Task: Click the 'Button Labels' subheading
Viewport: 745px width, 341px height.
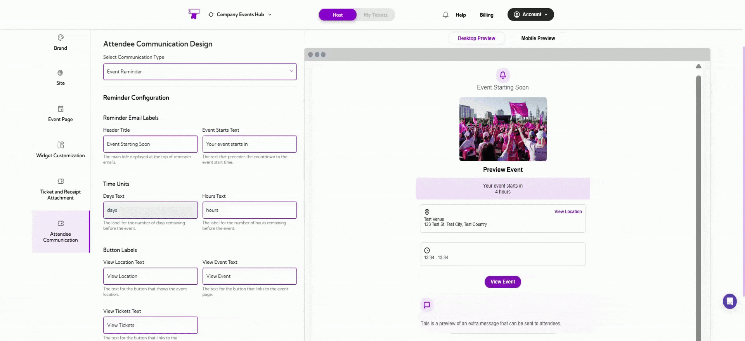Action: (120, 250)
